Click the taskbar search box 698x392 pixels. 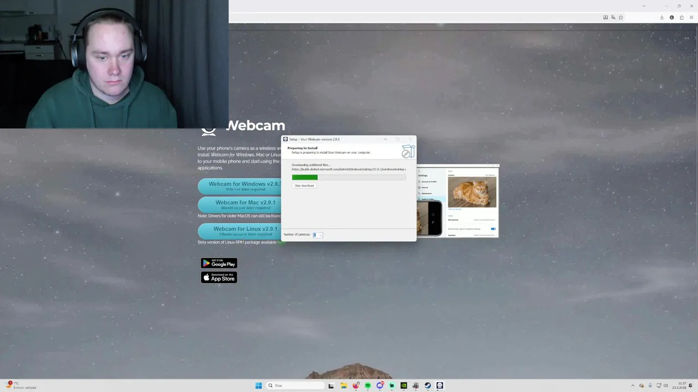pyautogui.click(x=294, y=385)
